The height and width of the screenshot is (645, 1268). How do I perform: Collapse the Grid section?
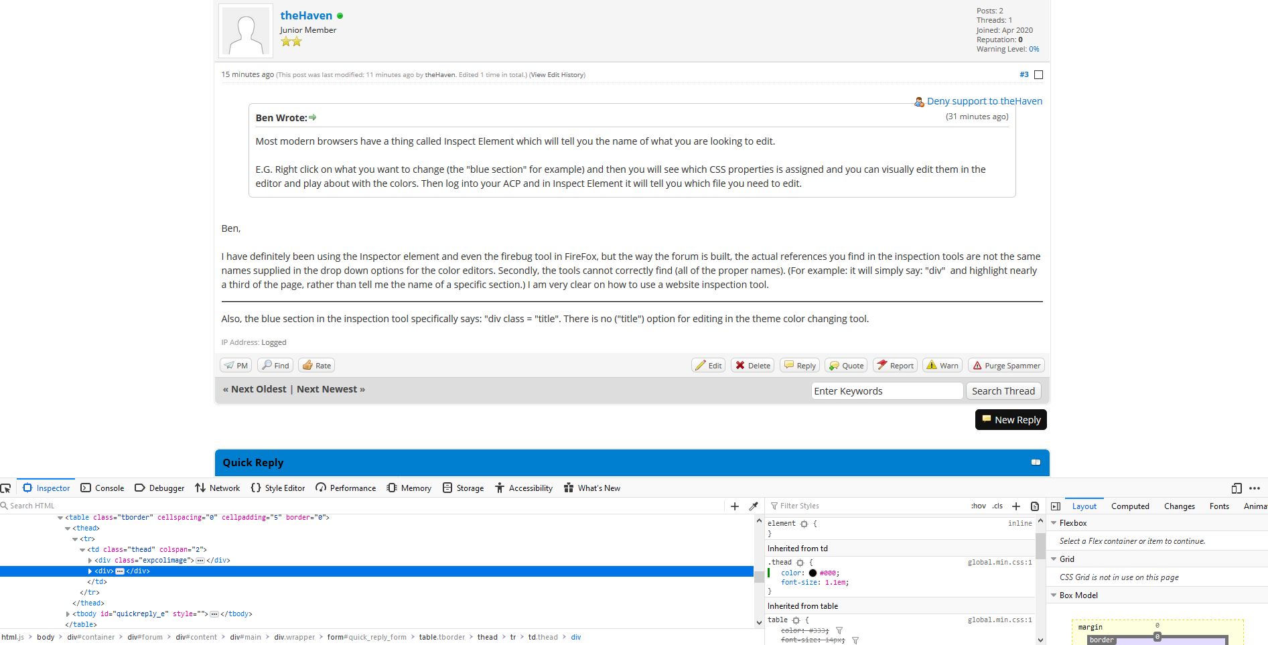point(1054,559)
